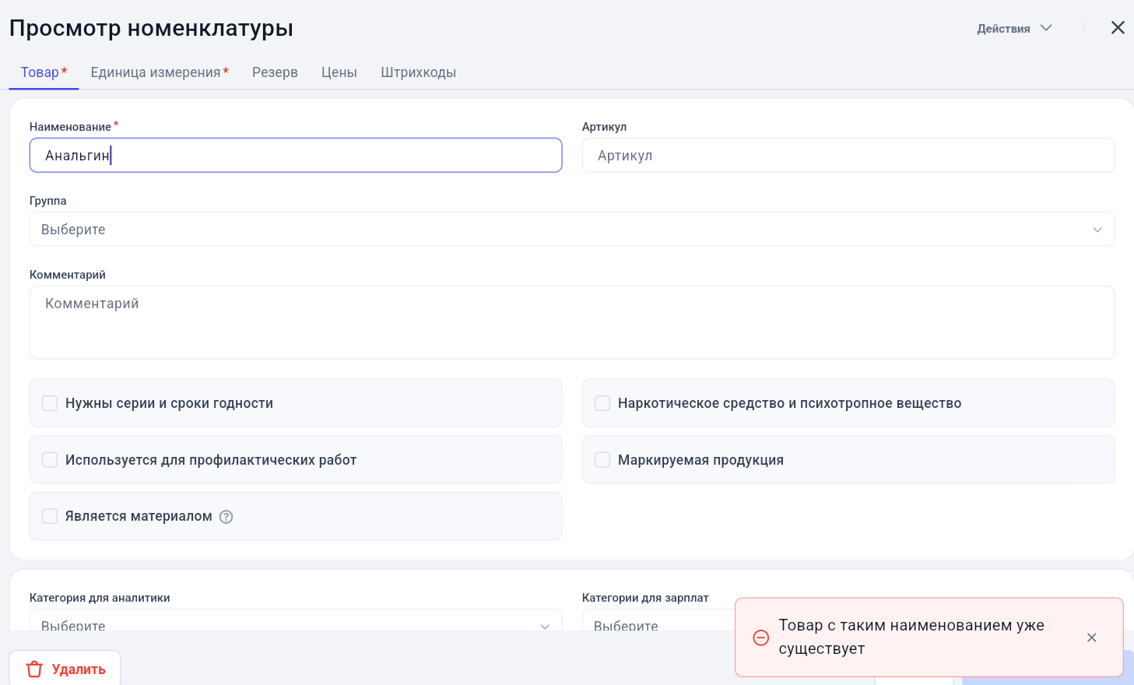Go to the Резерв tab
The image size is (1134, 685).
click(275, 72)
